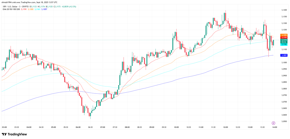
Task: Click the blue EMA 200 legend value 3,1057
Action: coord(44,9)
